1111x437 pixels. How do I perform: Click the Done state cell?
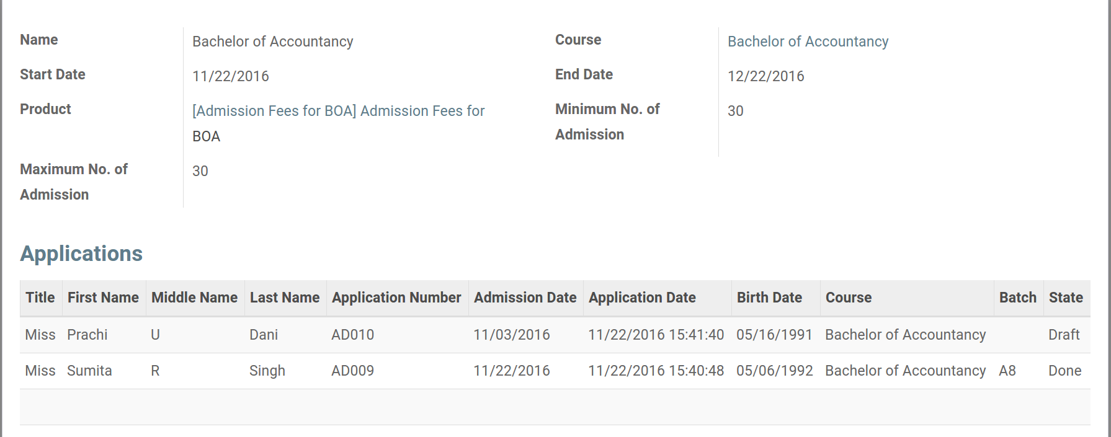click(x=1064, y=371)
